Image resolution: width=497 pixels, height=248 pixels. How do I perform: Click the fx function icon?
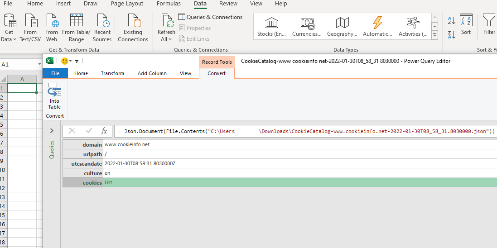tap(104, 131)
